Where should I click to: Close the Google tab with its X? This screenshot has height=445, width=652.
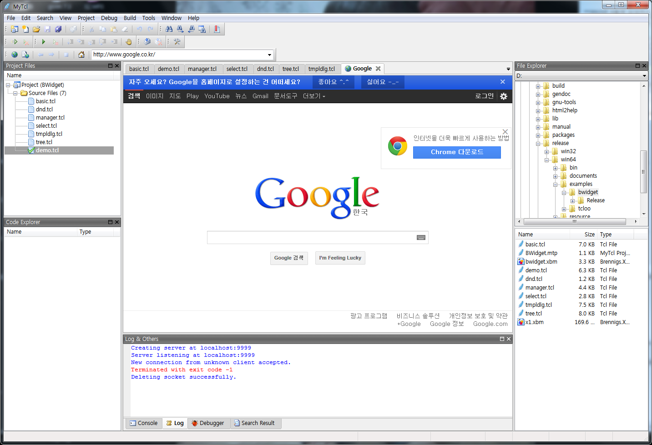(378, 69)
